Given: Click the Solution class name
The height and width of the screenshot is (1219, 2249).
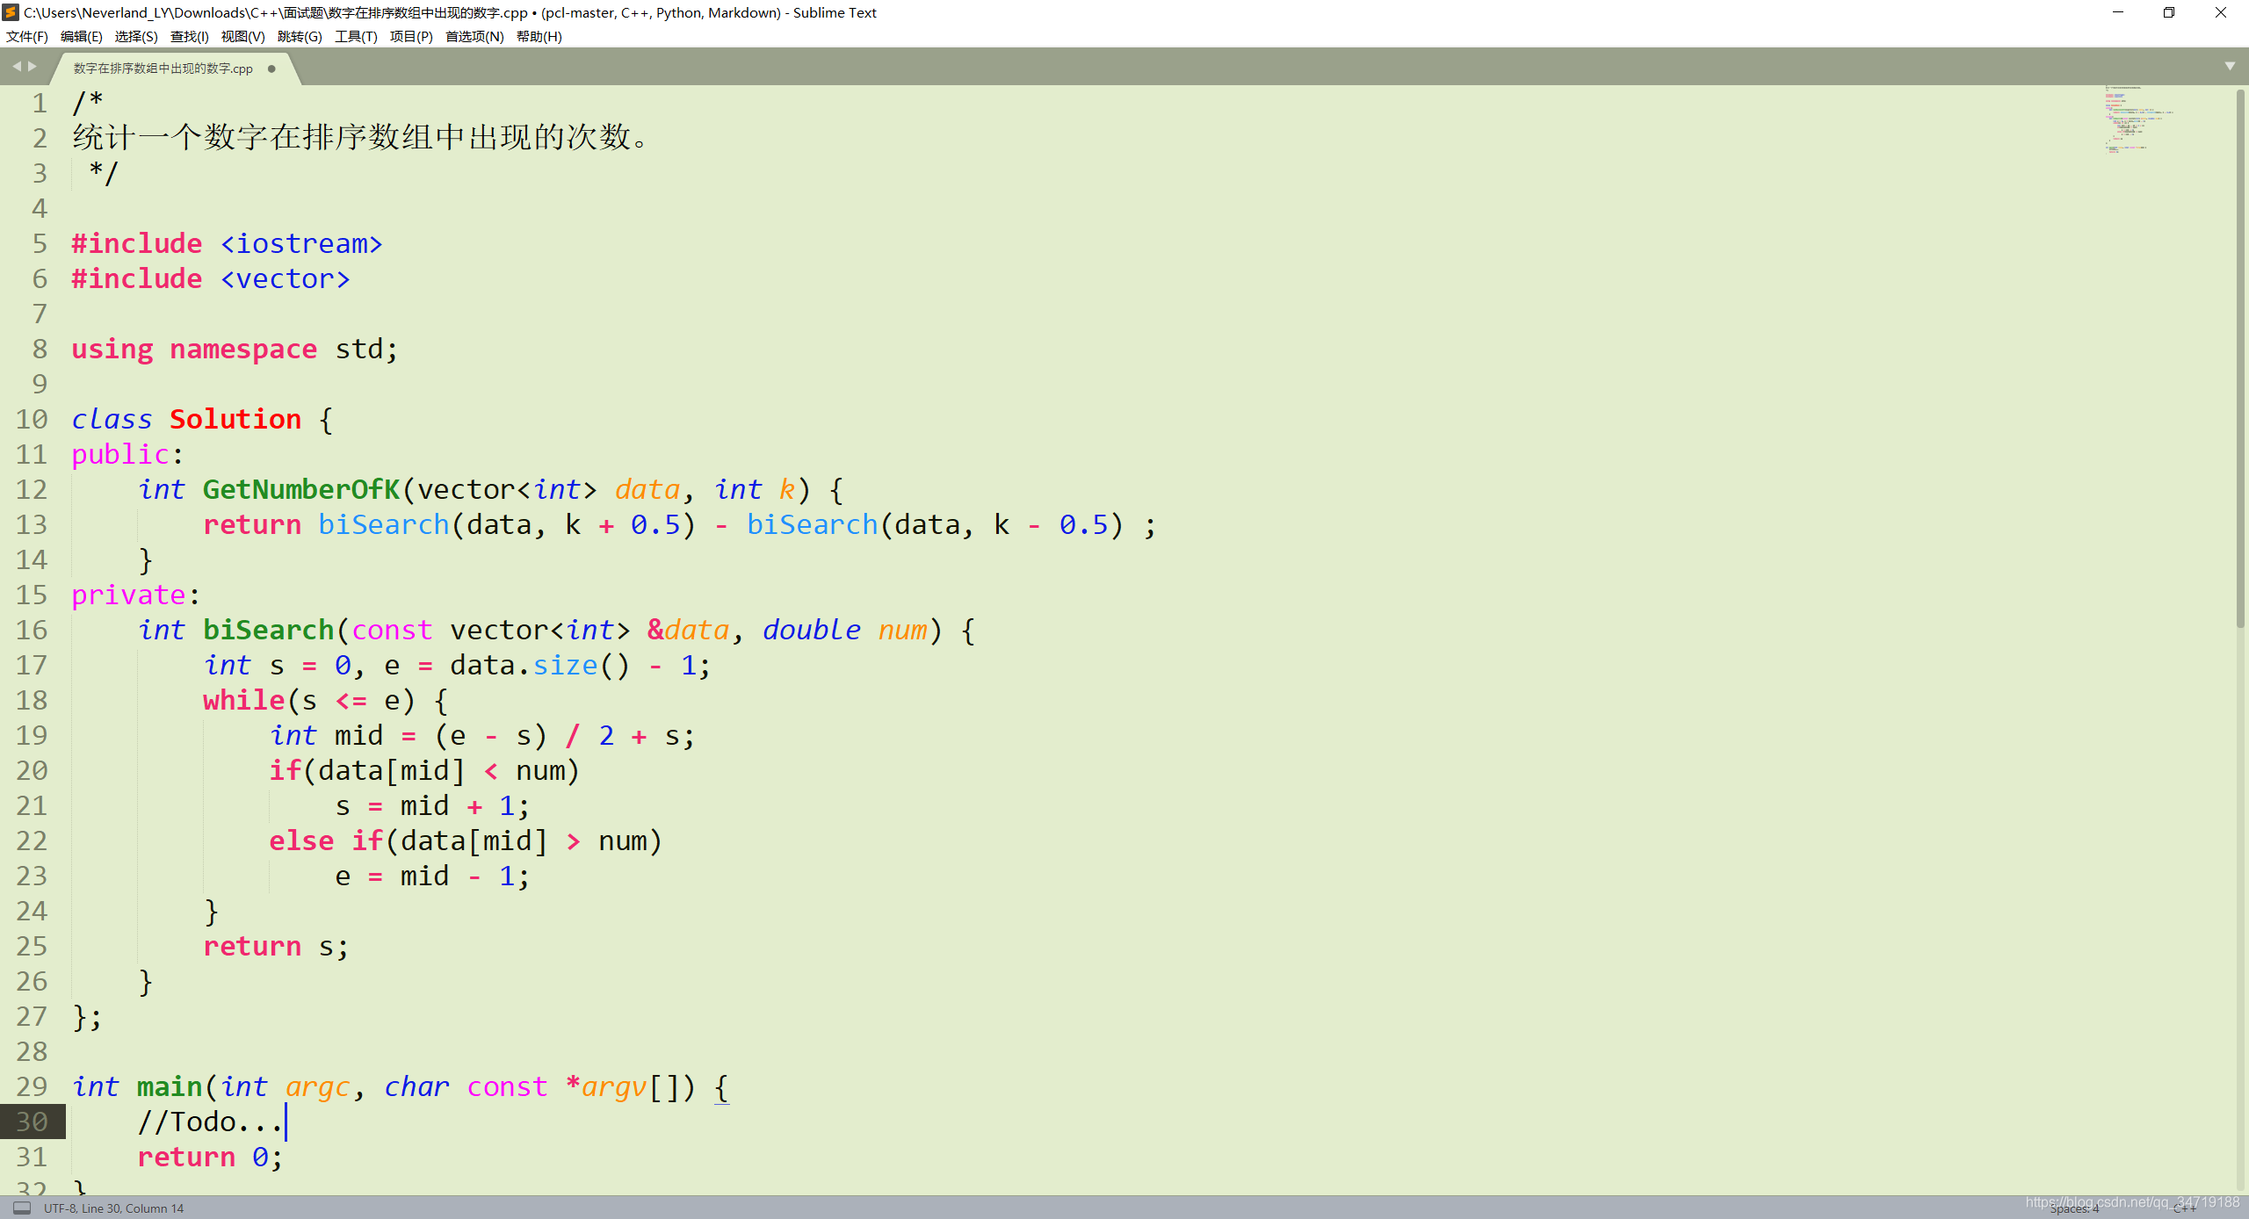Looking at the screenshot, I should 235,419.
